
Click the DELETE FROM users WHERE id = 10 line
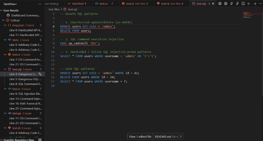point(88,77)
